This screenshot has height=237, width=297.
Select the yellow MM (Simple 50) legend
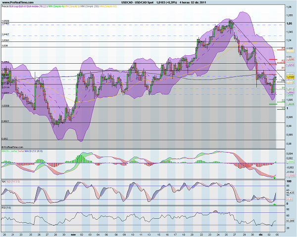[x=108, y=6]
